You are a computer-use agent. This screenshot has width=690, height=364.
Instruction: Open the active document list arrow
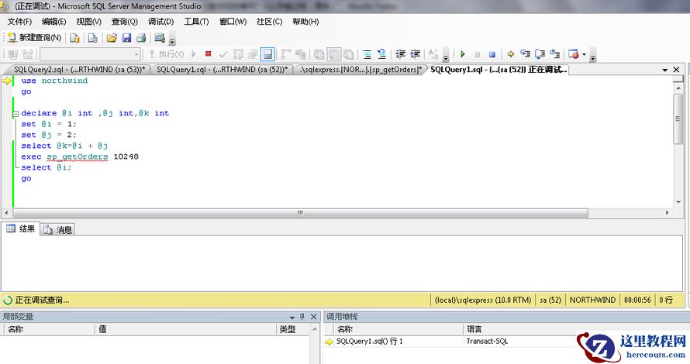tap(665, 70)
